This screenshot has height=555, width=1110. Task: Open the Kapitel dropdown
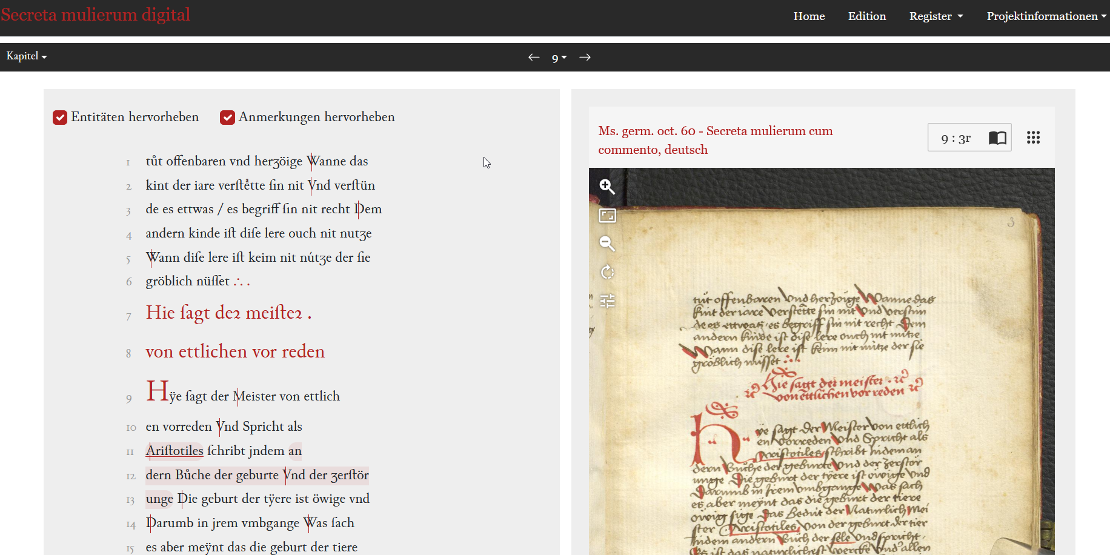tap(26, 56)
